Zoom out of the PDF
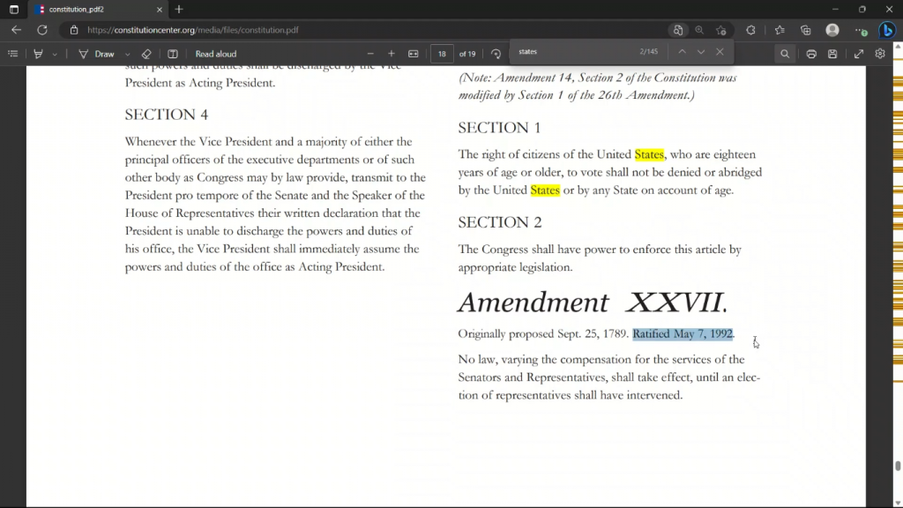This screenshot has height=508, width=903. (370, 54)
